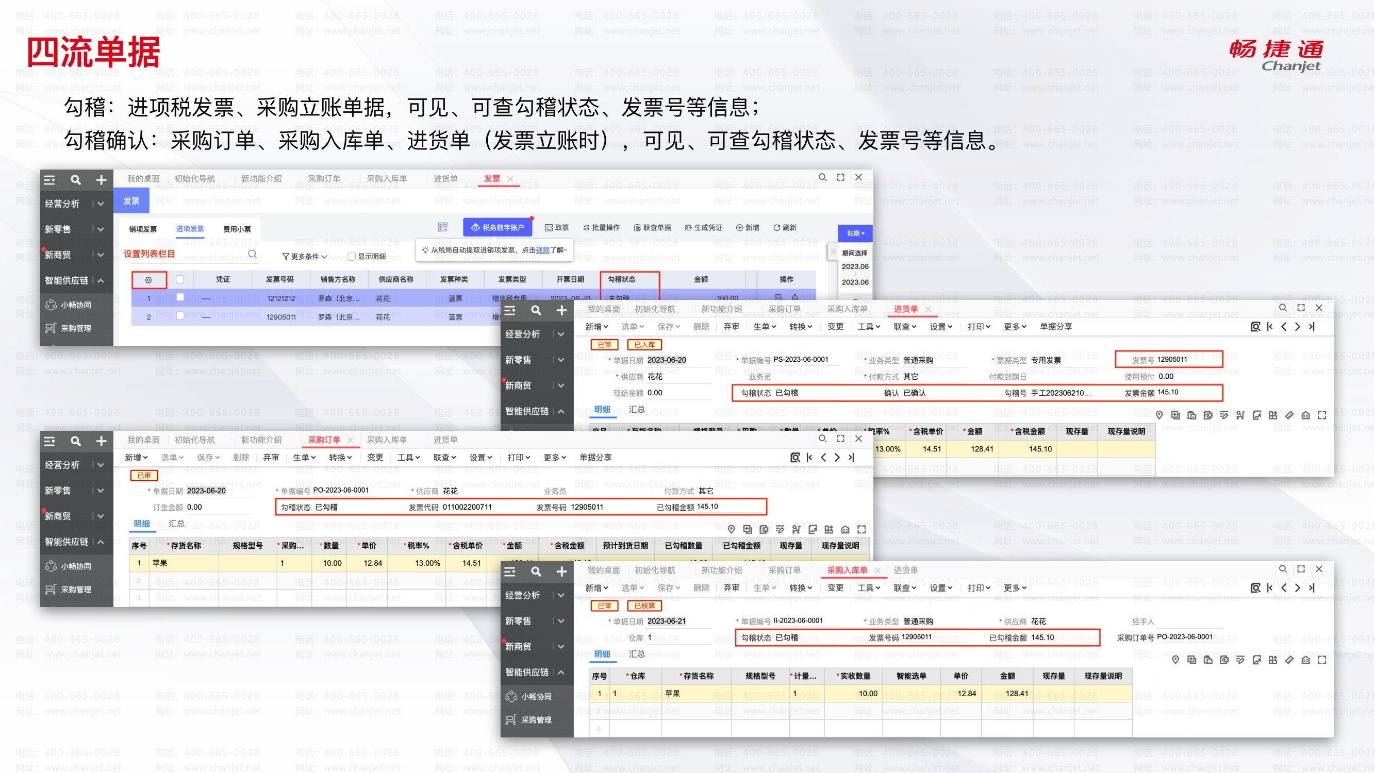Switch to the 销项发票 tab
1375x773 pixels.
click(x=143, y=229)
